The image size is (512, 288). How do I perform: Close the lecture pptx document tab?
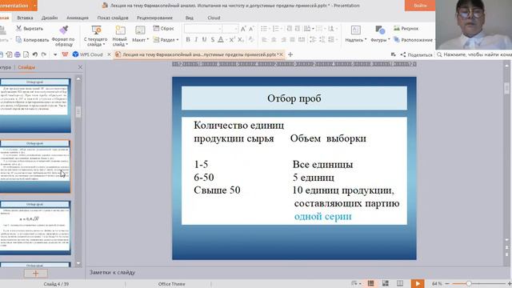pyautogui.click(x=281, y=54)
